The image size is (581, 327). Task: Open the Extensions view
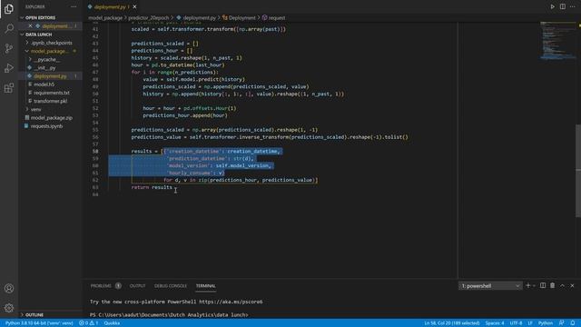9,88
